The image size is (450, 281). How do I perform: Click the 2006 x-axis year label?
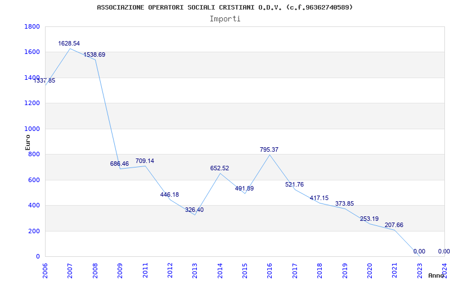[x=46, y=270]
